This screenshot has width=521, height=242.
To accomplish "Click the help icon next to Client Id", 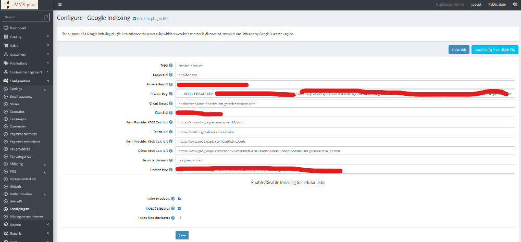I will 171,113.
